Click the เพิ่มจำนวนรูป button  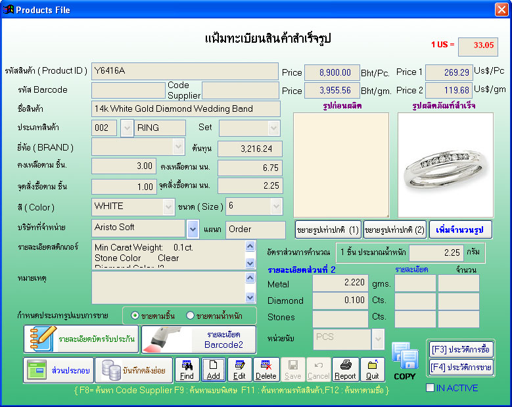click(460, 230)
